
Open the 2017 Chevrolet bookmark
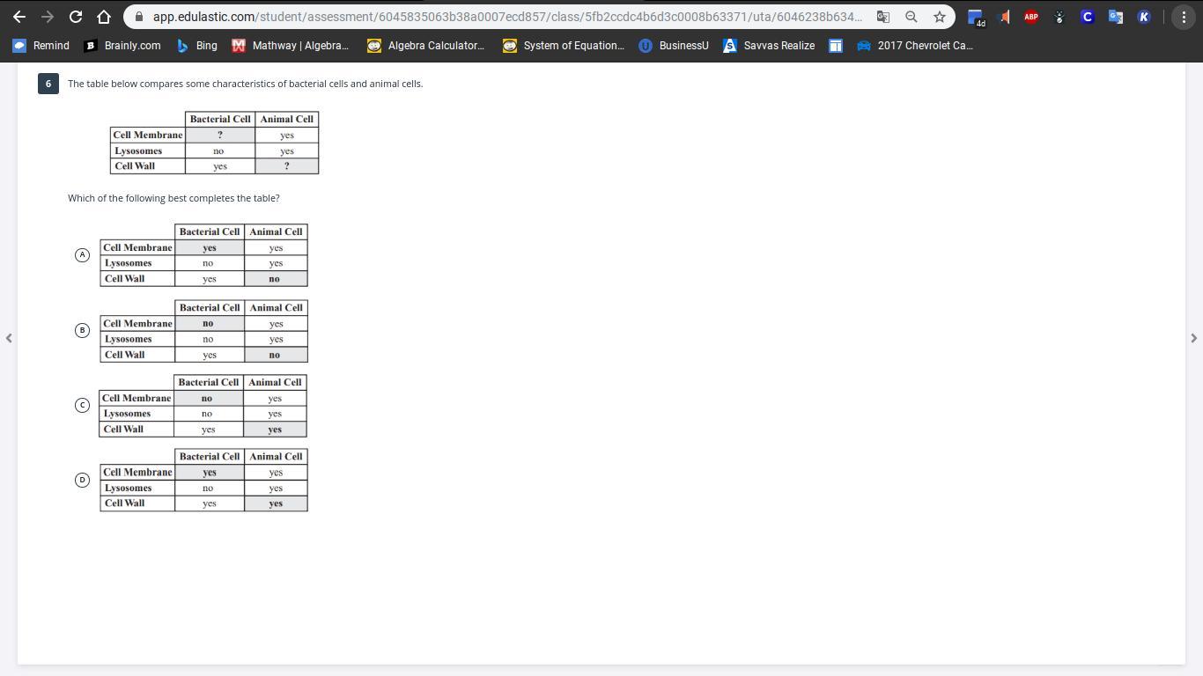point(916,46)
